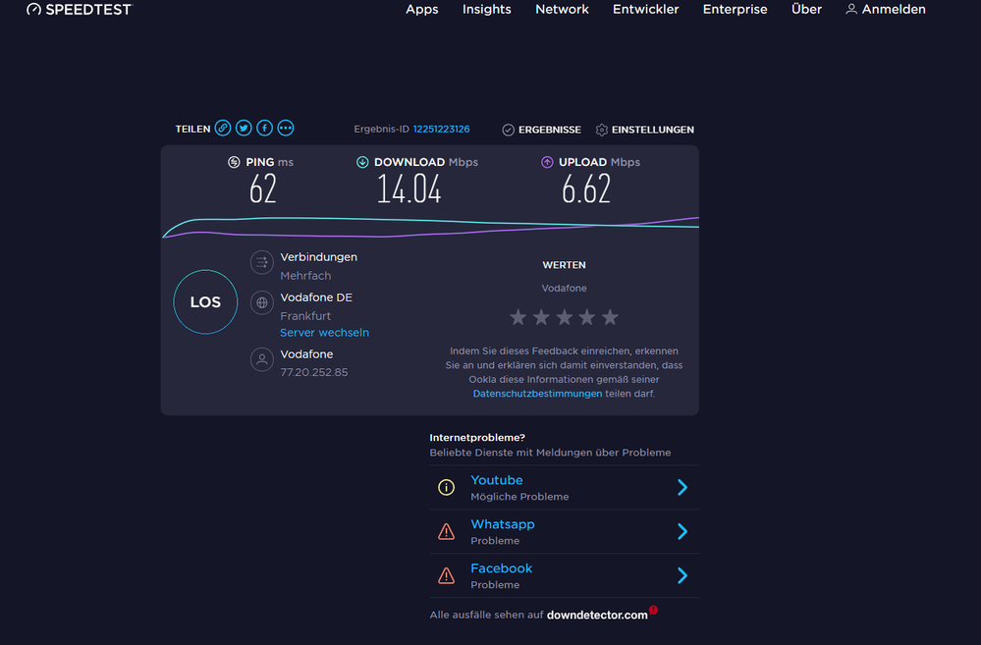Click the warning icon beside Whatsapp
981x645 pixels.
click(446, 532)
